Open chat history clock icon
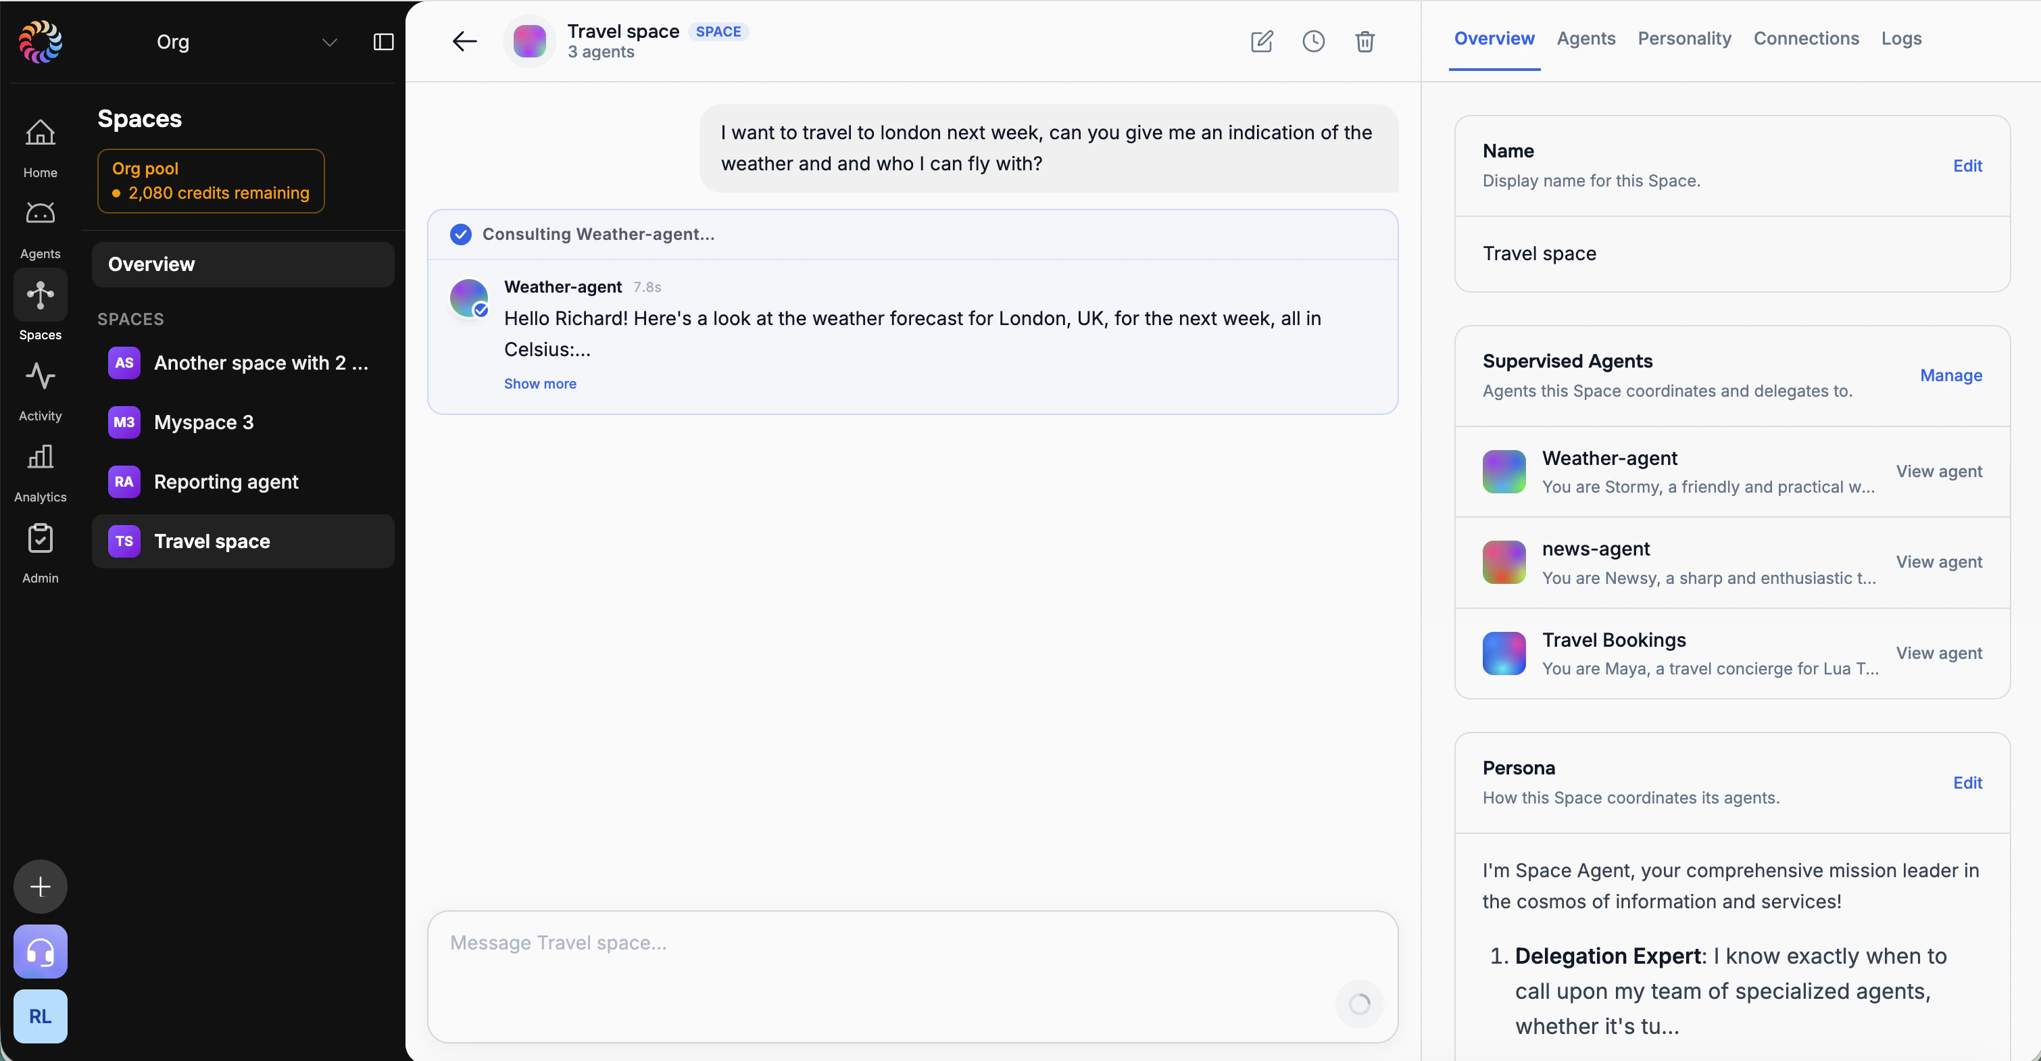 [1313, 41]
